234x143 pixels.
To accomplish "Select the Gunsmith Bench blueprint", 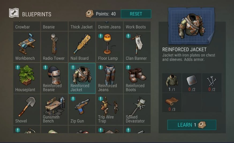I will (54, 110).
